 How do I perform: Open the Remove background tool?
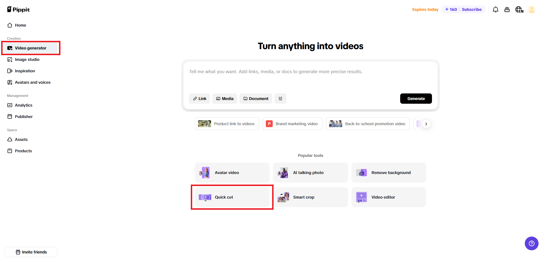(389, 173)
